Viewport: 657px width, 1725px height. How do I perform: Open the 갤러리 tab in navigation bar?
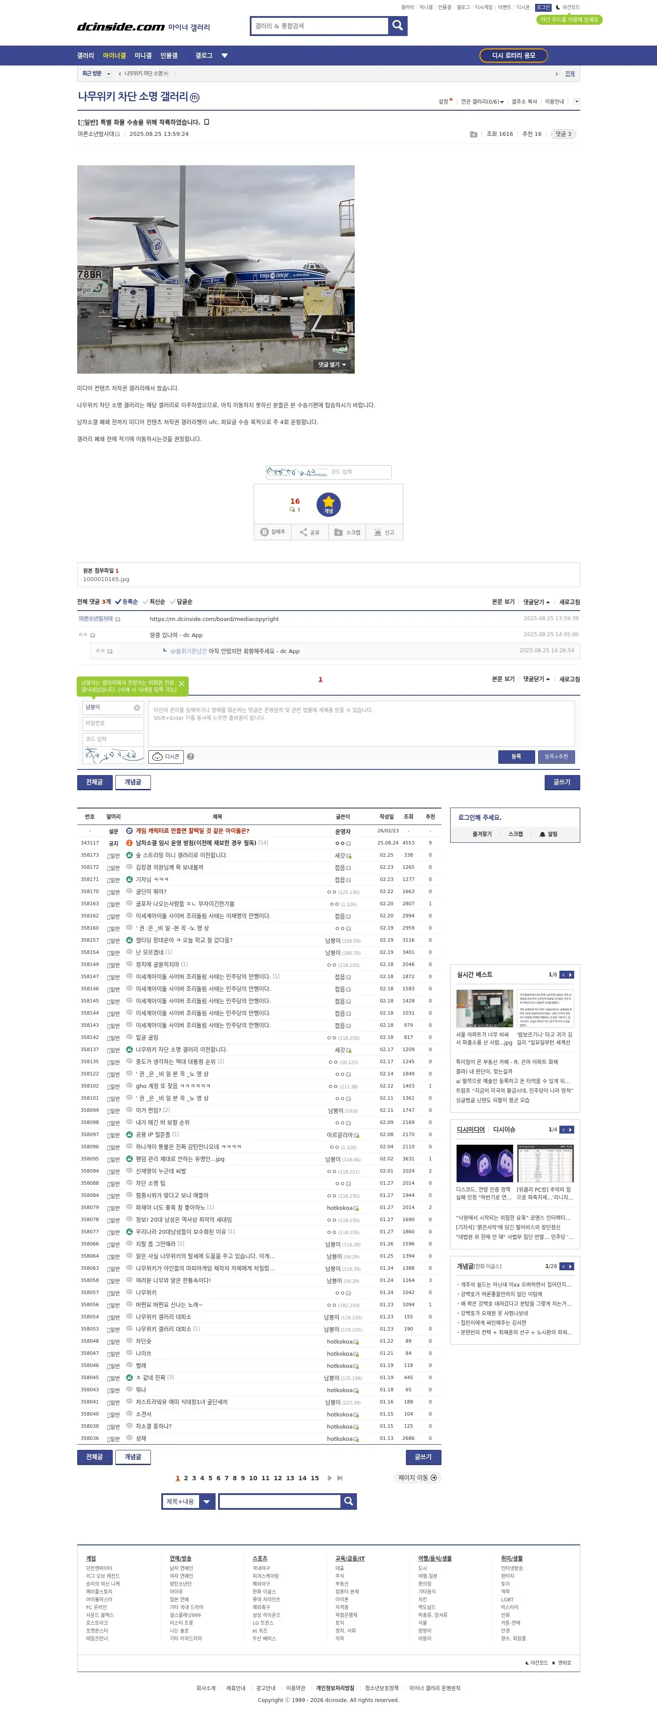point(85,56)
